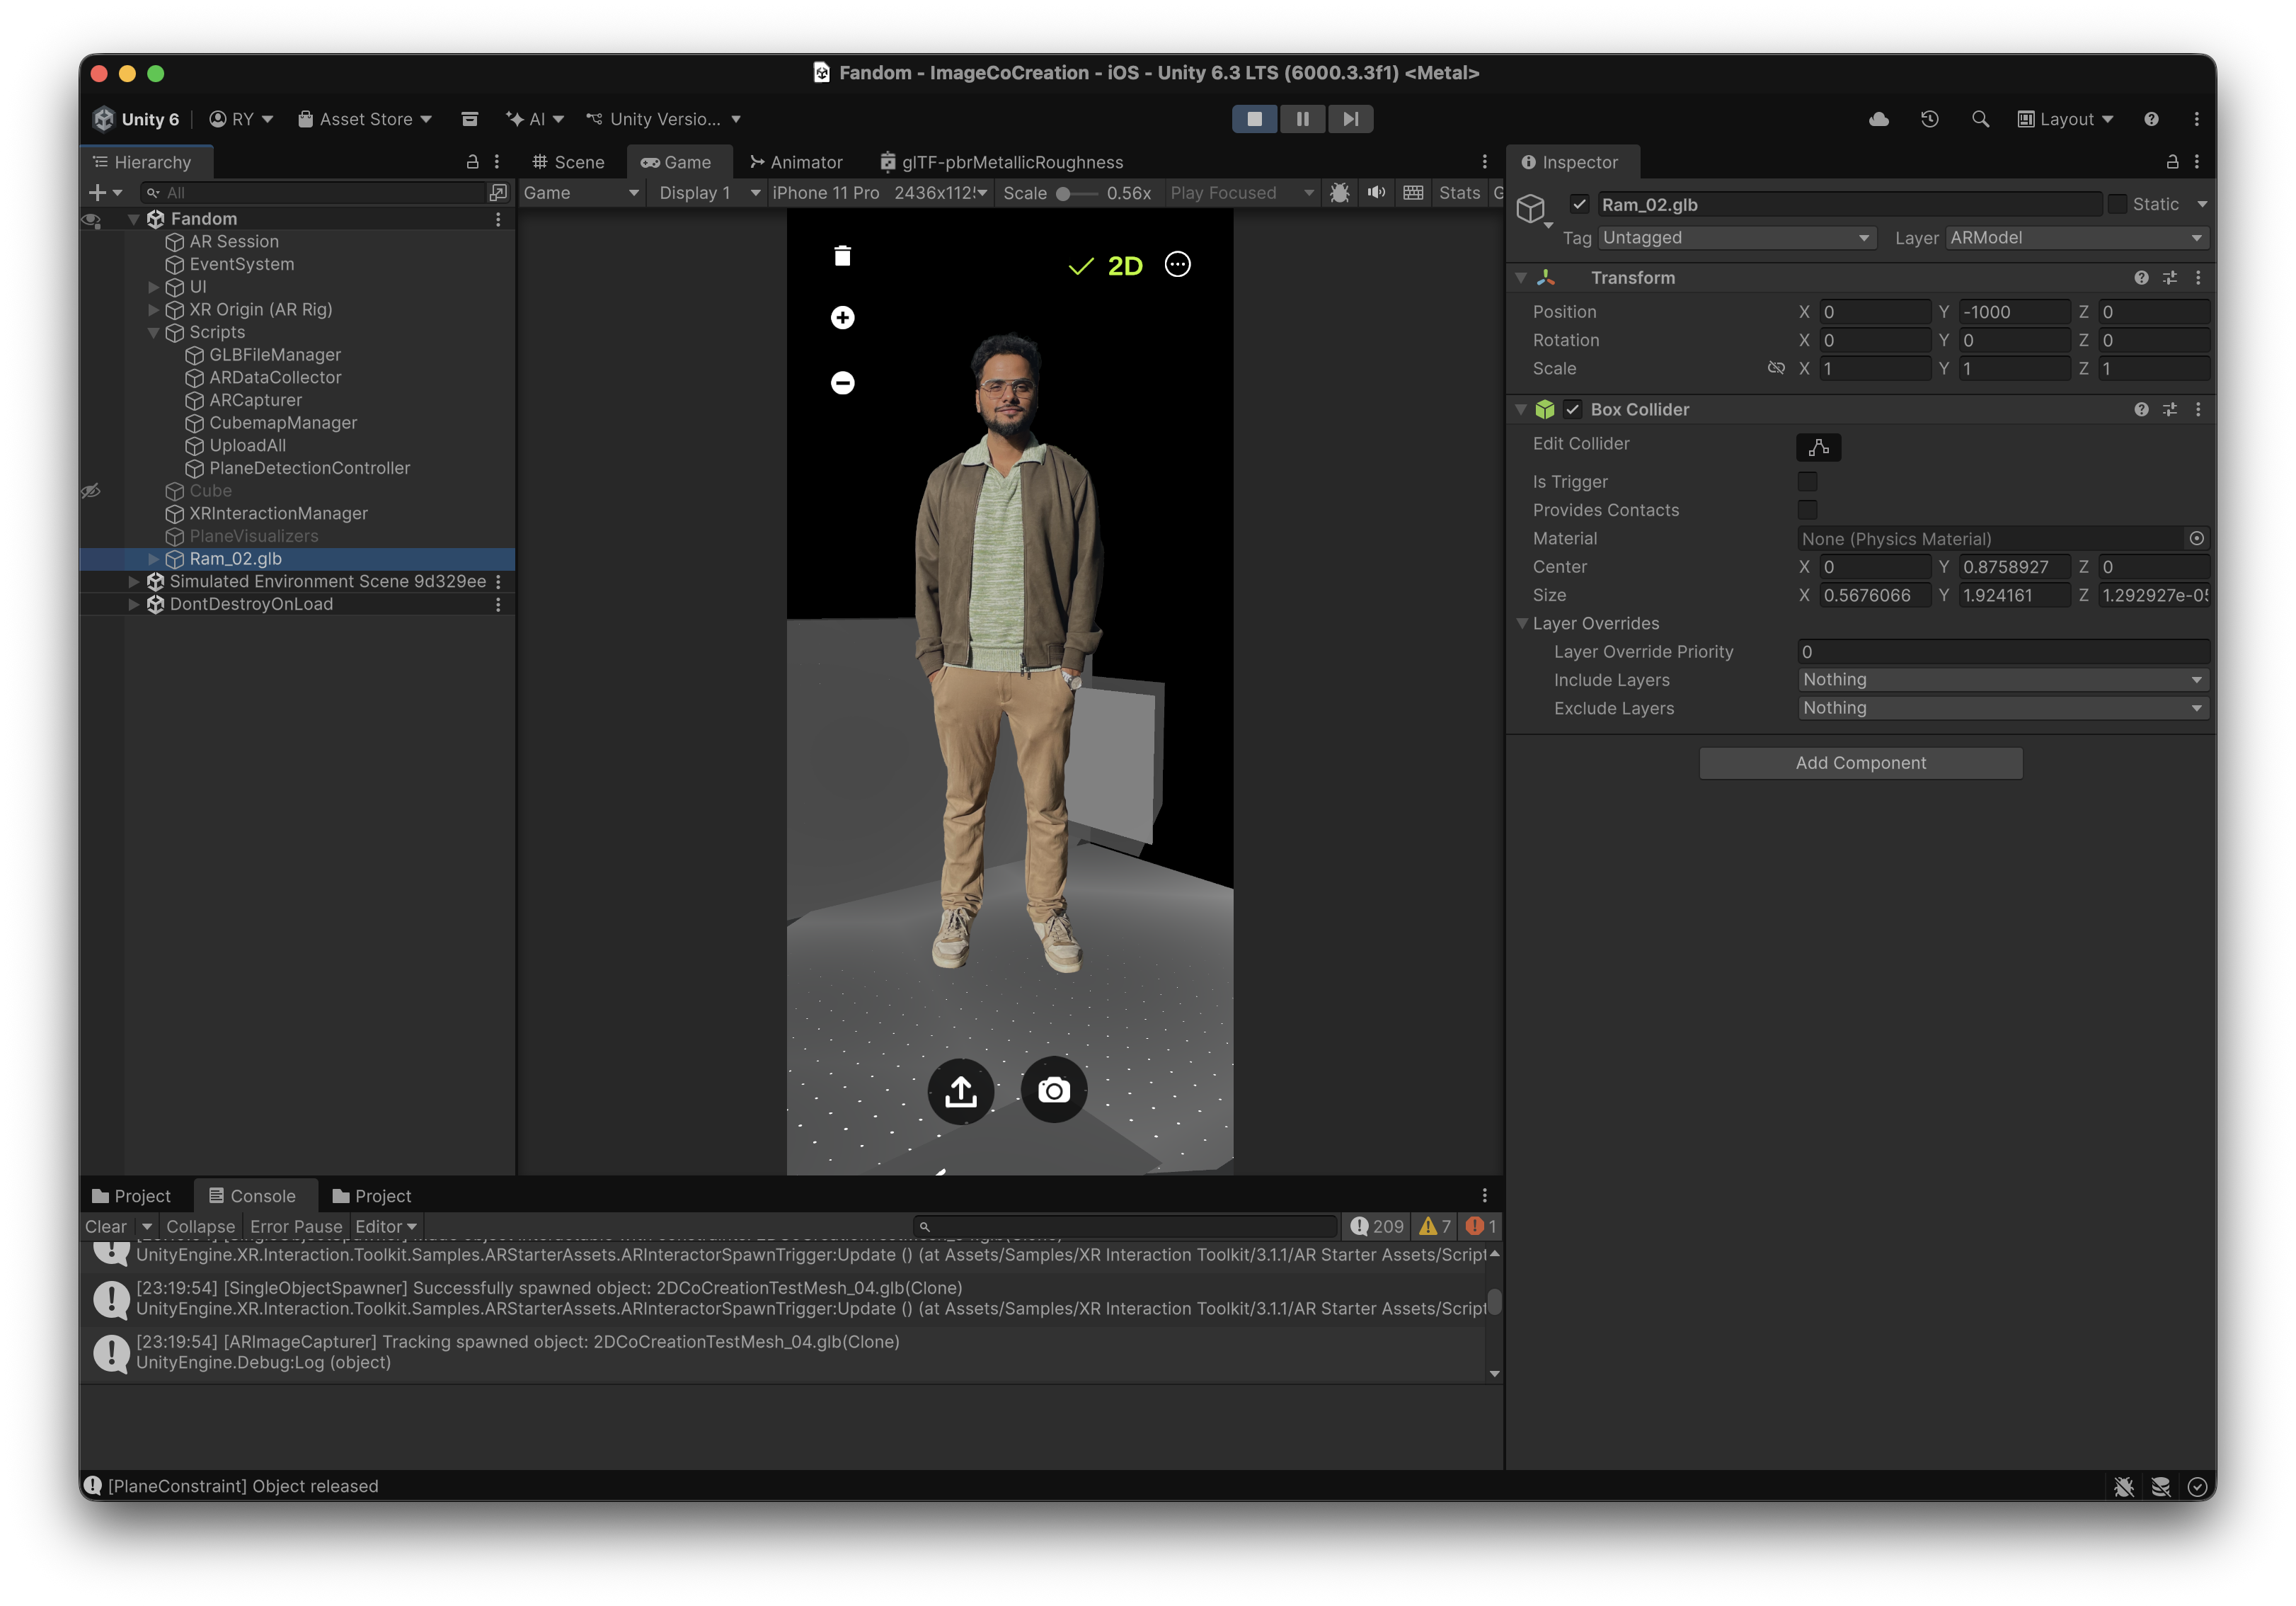The width and height of the screenshot is (2296, 1606).
Task: Click the trash delete icon in Game view
Action: 842,256
